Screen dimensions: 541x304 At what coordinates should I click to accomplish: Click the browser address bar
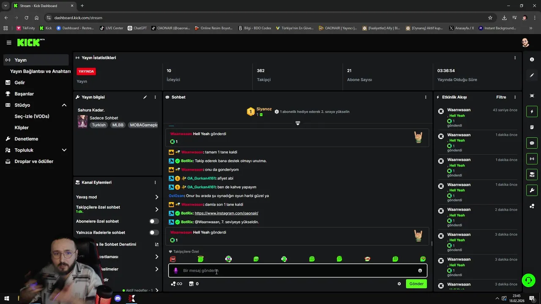266,18
